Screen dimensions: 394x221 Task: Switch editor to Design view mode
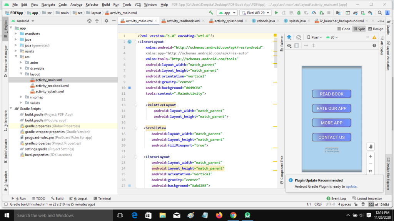[x=376, y=29]
